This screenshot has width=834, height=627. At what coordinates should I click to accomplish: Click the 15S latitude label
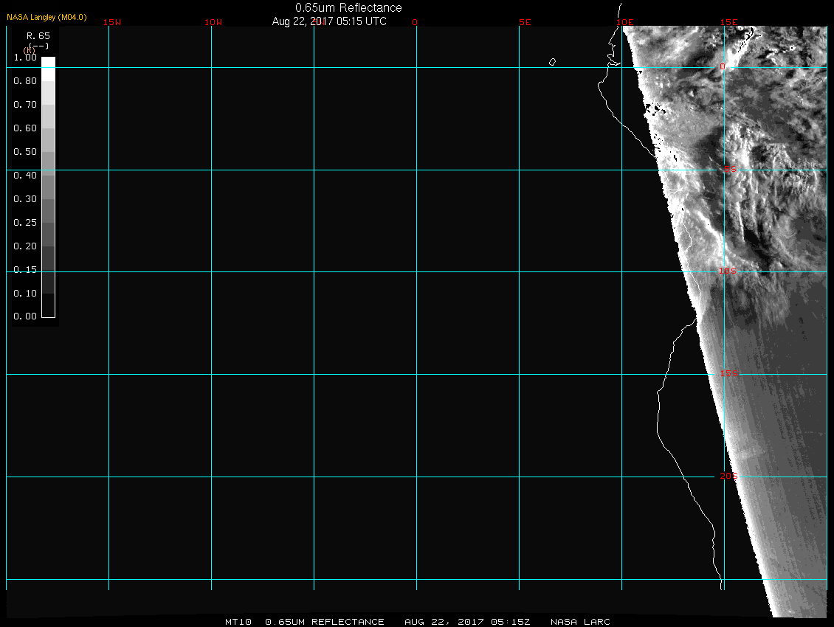(x=729, y=374)
